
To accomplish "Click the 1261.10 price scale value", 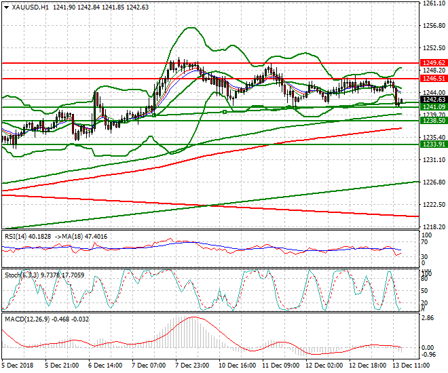I will pyautogui.click(x=434, y=3).
